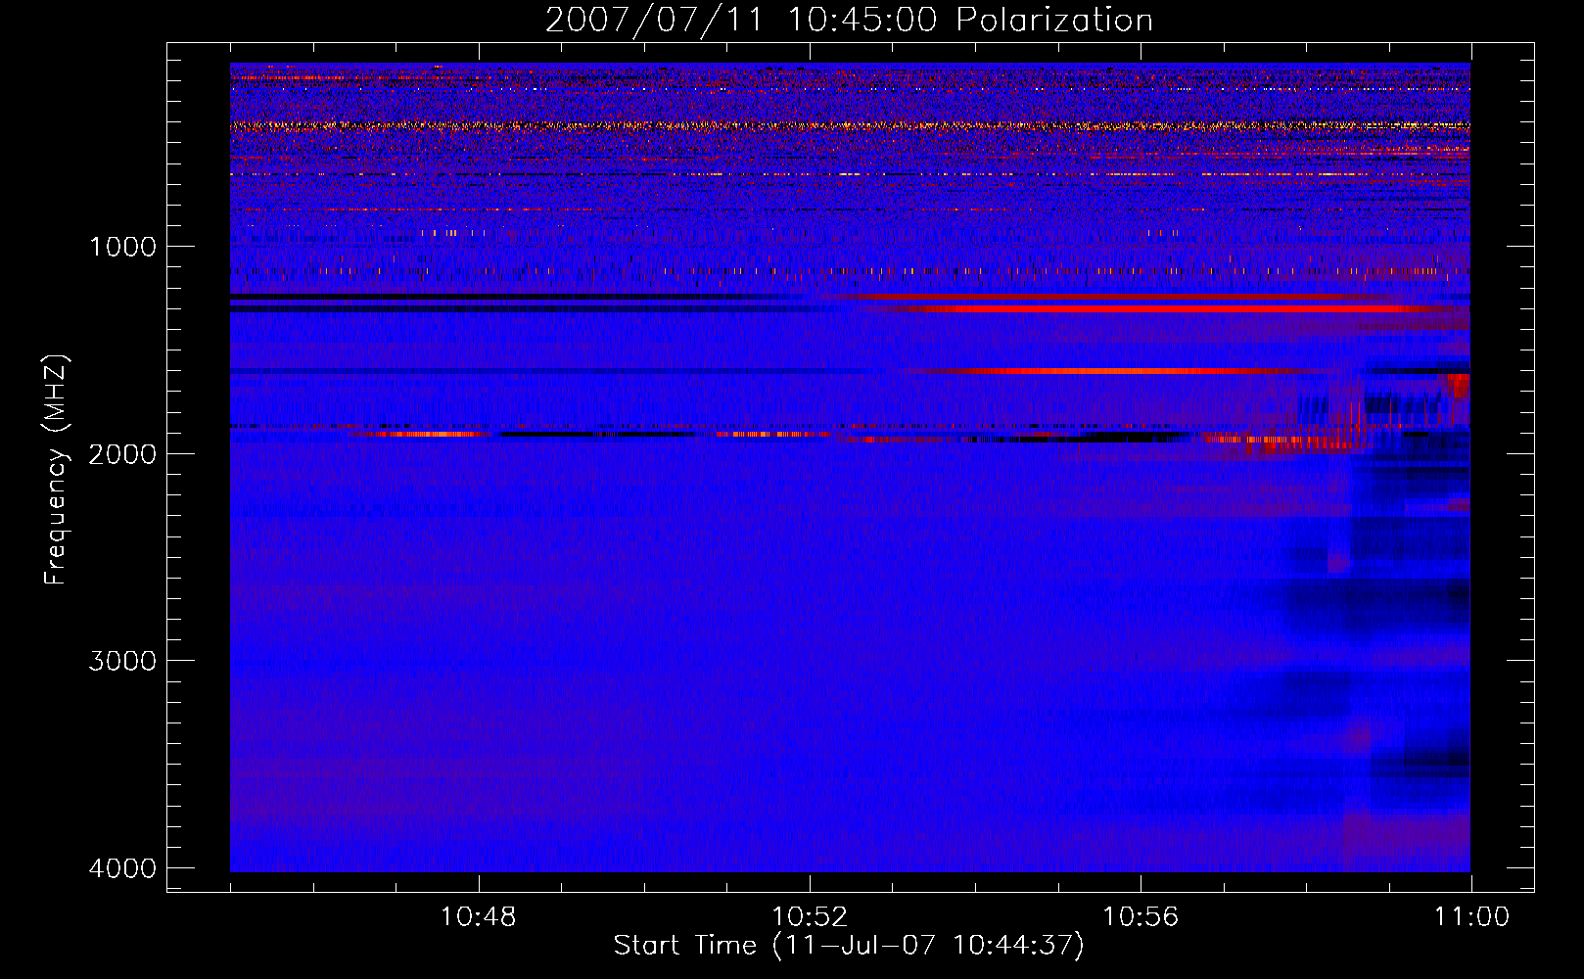
Task: Click the plot title '2007/07/11 10:45:00 Polarization'
Action: (x=849, y=21)
